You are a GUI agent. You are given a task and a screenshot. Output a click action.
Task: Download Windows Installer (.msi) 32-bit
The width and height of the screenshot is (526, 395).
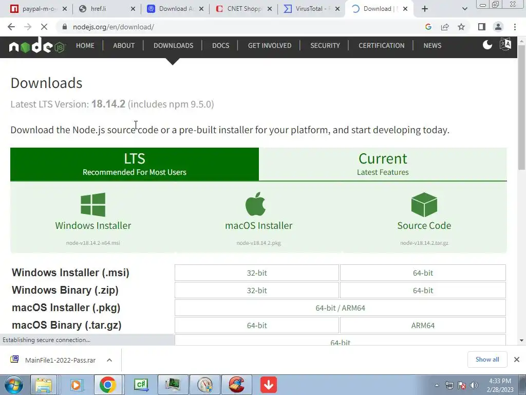tap(257, 273)
